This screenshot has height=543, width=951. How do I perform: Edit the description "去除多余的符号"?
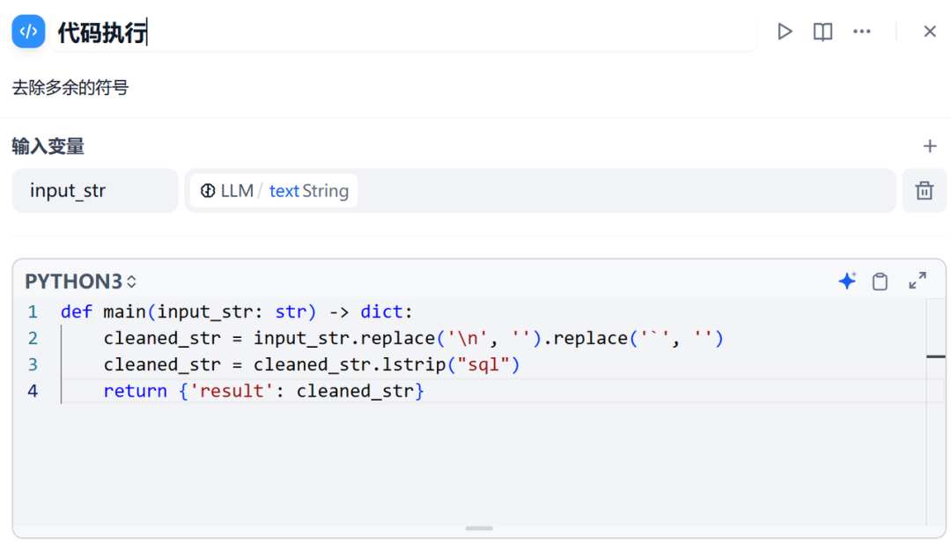70,87
